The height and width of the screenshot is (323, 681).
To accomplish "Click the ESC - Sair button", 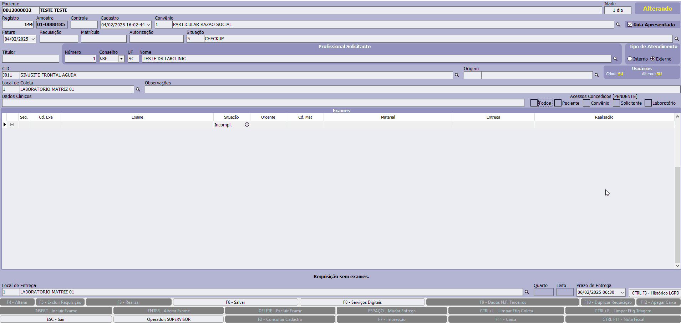I will pos(56,319).
